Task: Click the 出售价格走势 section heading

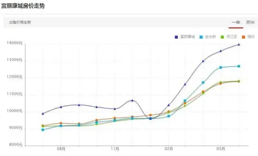Action: [x=20, y=22]
